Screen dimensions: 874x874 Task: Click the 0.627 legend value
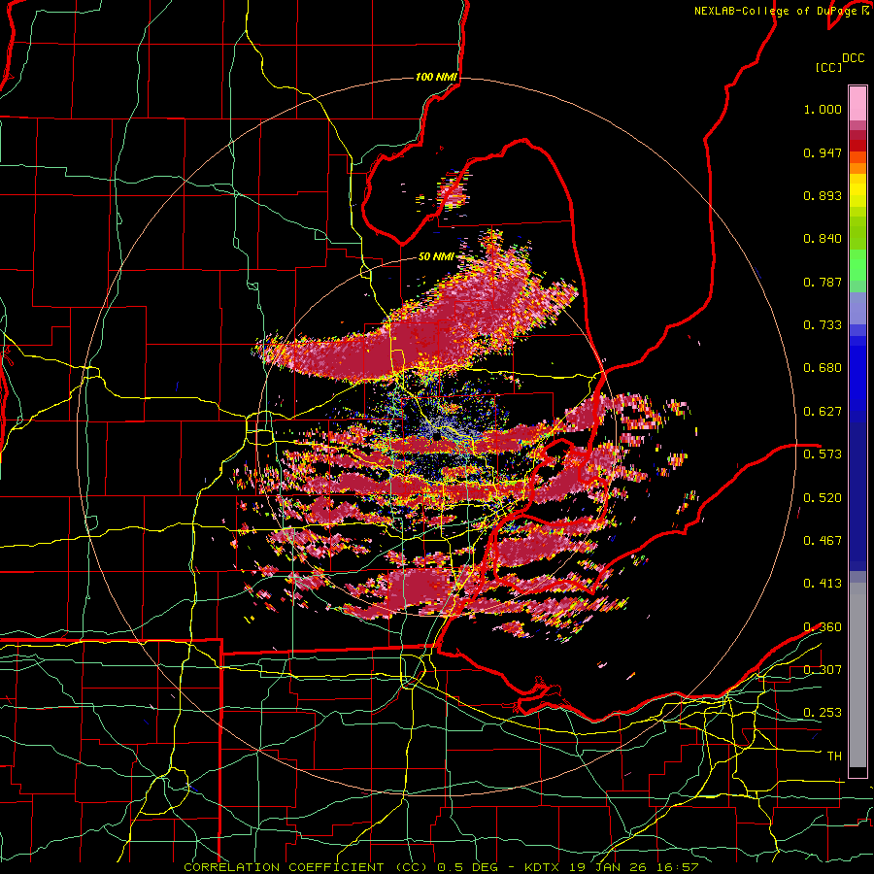(x=823, y=412)
